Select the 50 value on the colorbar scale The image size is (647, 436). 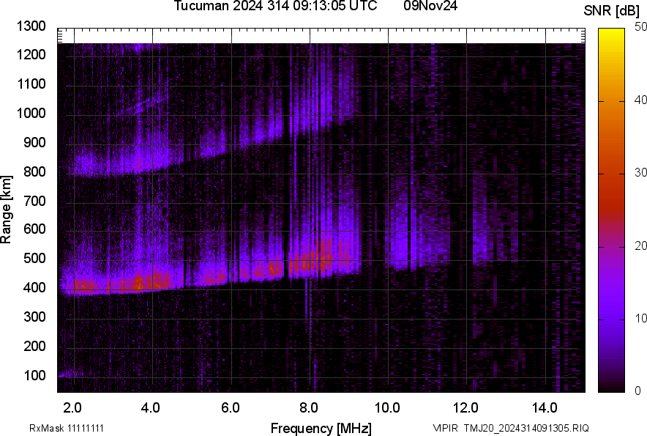tap(640, 26)
